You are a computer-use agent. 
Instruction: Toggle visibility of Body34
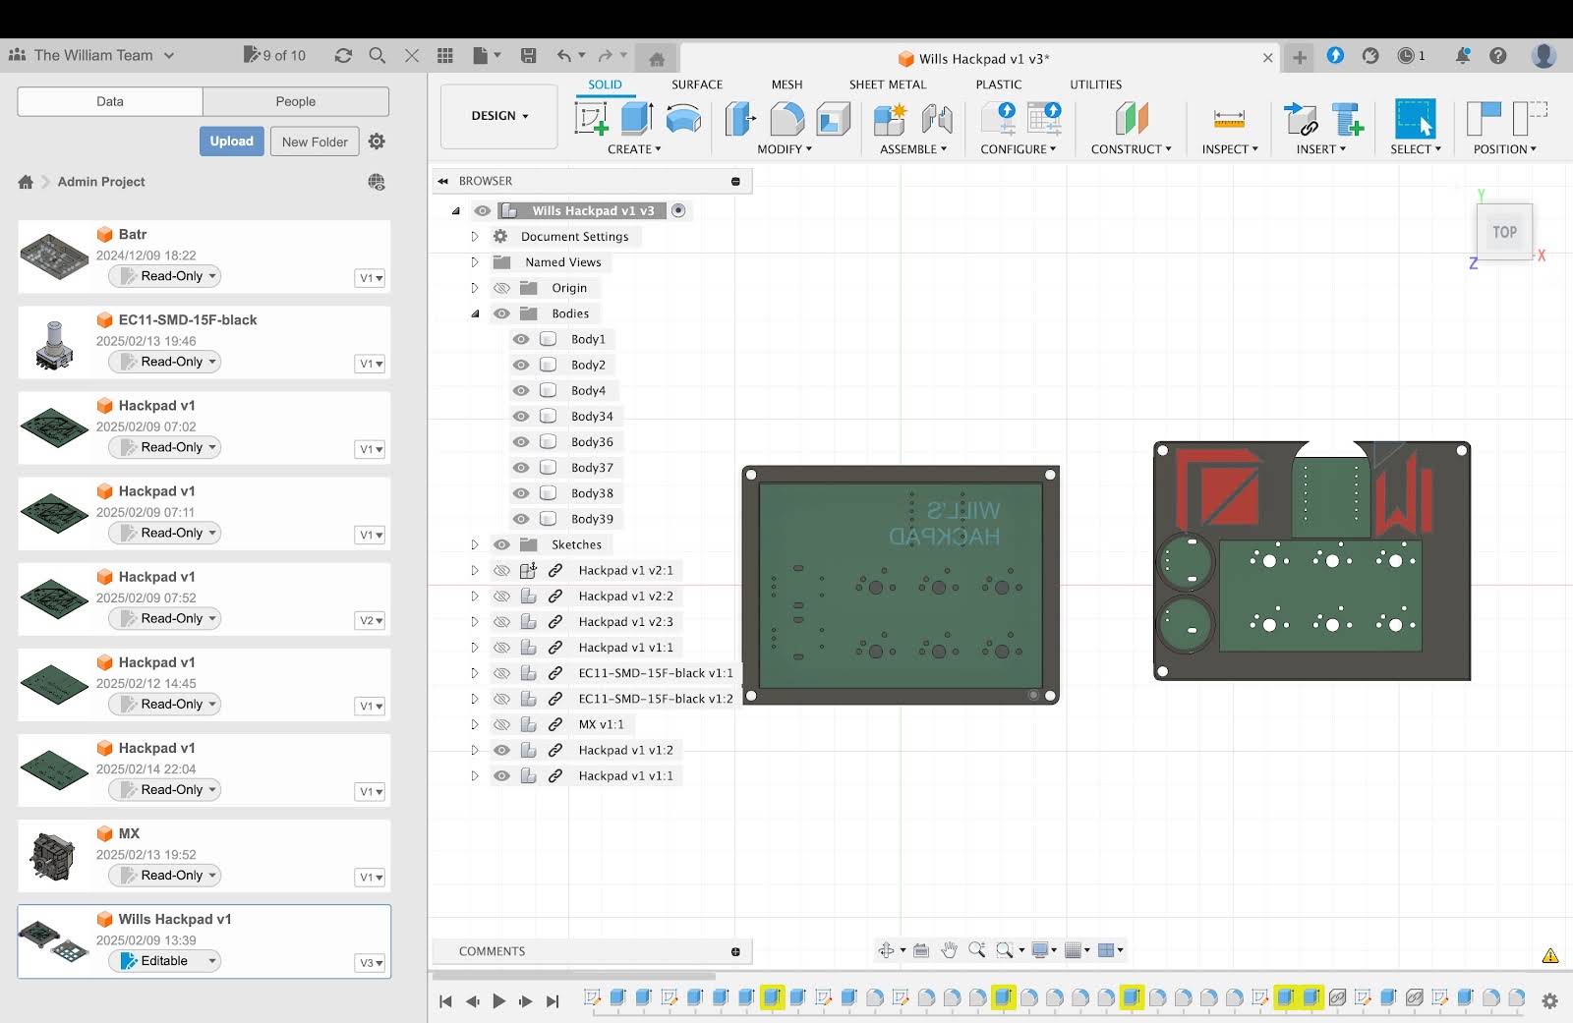521,416
